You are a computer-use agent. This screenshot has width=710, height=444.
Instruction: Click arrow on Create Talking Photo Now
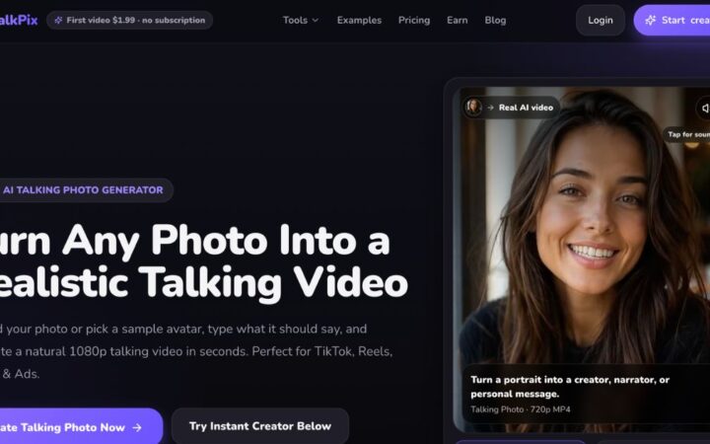point(137,427)
